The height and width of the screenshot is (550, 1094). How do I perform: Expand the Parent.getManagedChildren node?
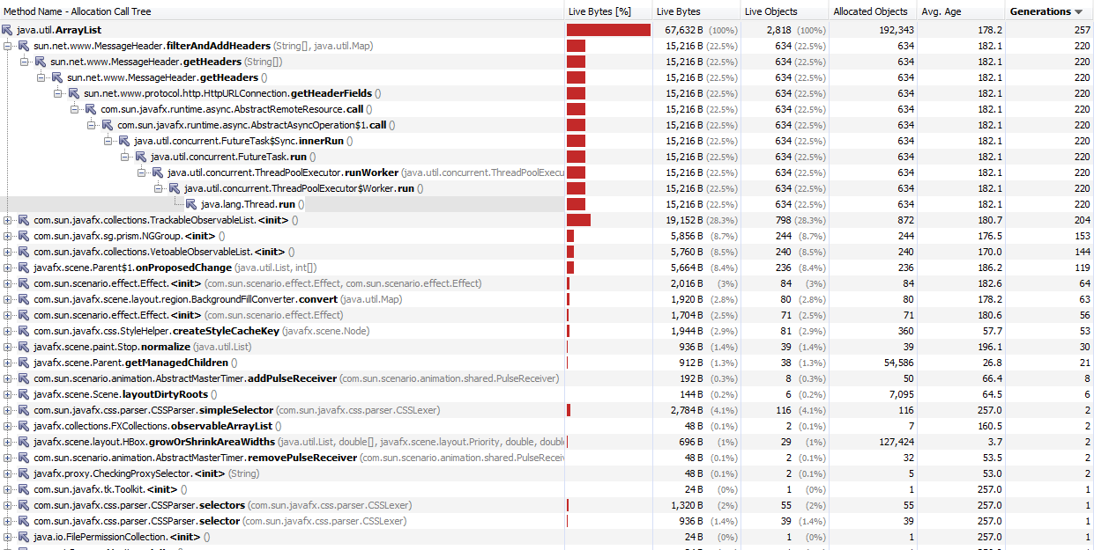pos(8,363)
